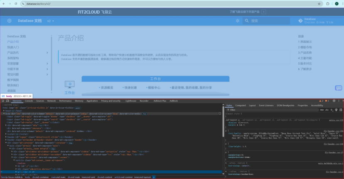Select div.md-container in the breadcrumb bar
Viewport: 344px width, 179px height.
pyautogui.click(x=40, y=177)
